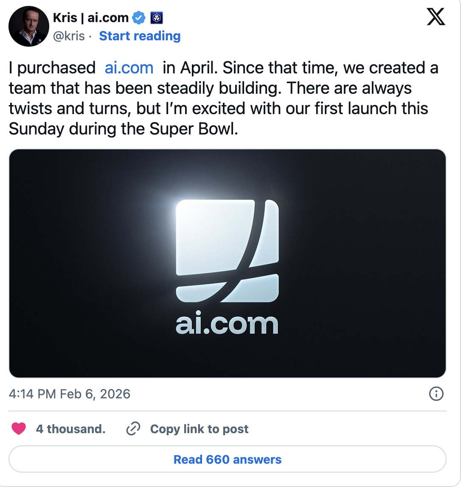The height and width of the screenshot is (487, 461).
Task: Click the blue verified badge next to Kris
Action: click(138, 17)
